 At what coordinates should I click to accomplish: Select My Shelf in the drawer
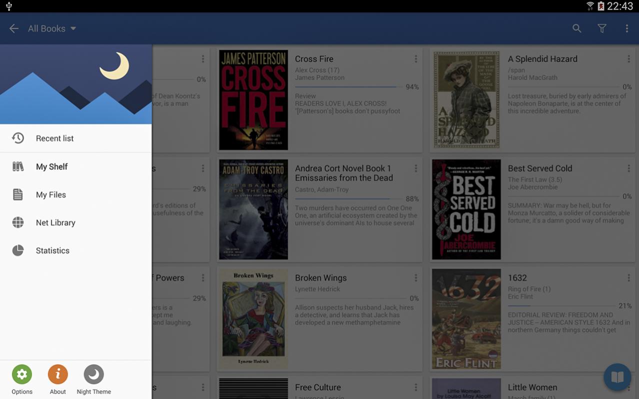[x=76, y=167]
